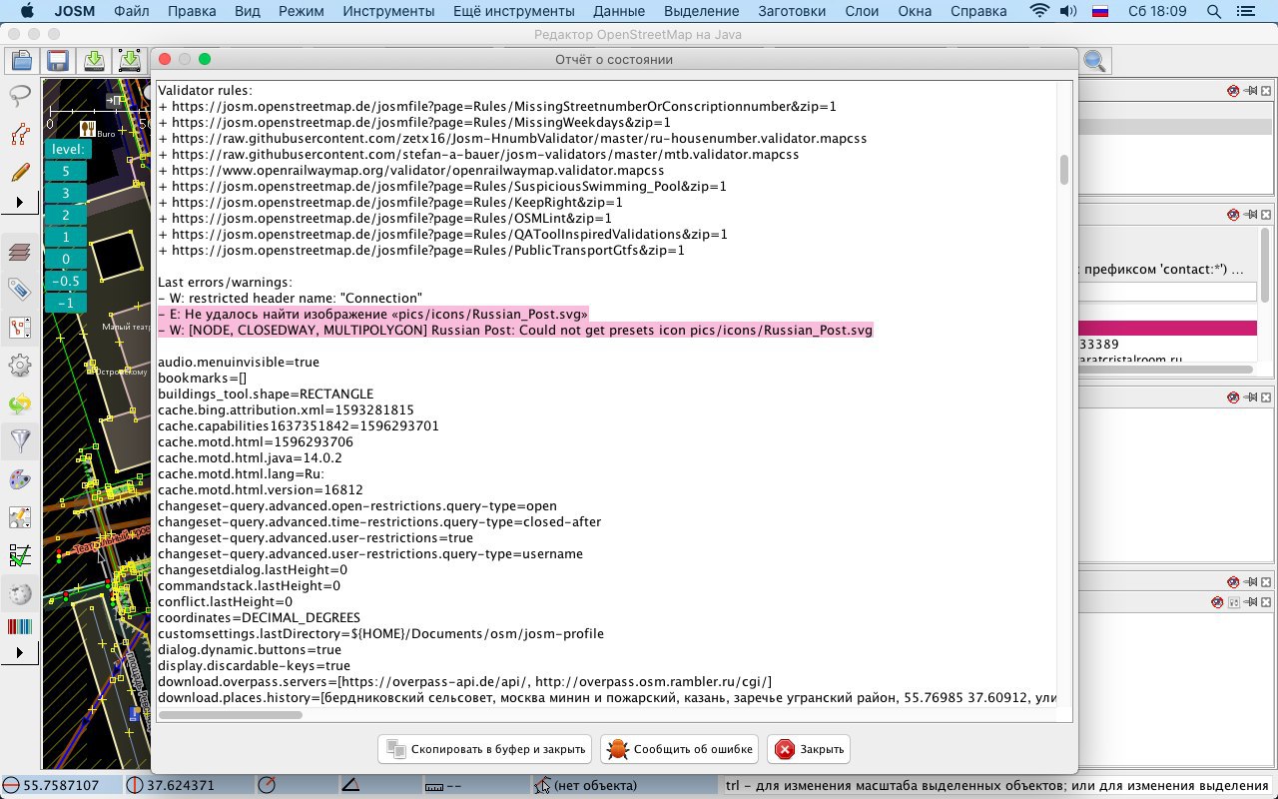Click the Wikipedia globe sidebar icon

[x=20, y=592]
